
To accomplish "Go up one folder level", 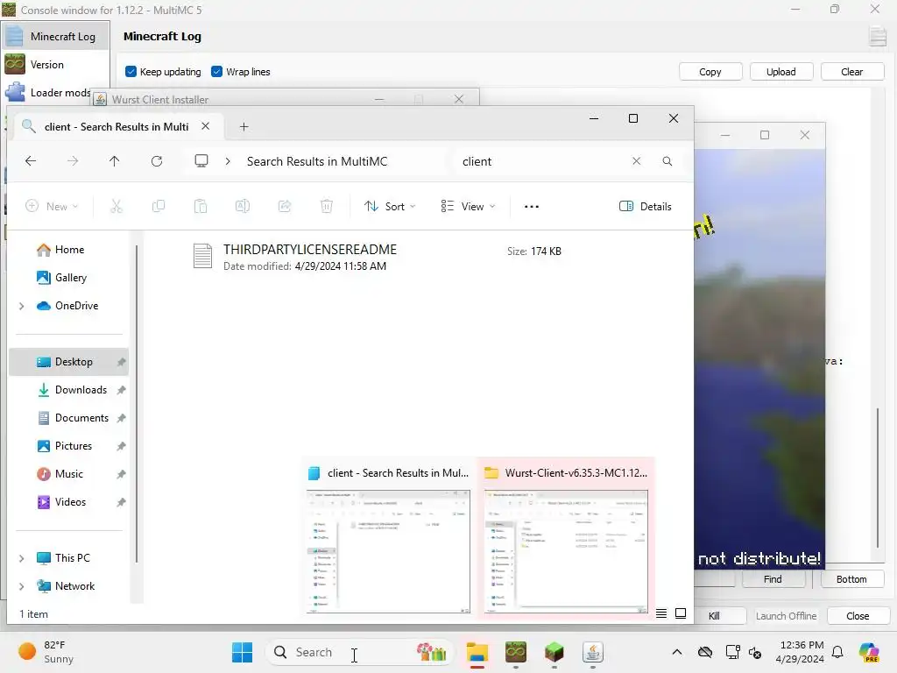I will click(115, 161).
